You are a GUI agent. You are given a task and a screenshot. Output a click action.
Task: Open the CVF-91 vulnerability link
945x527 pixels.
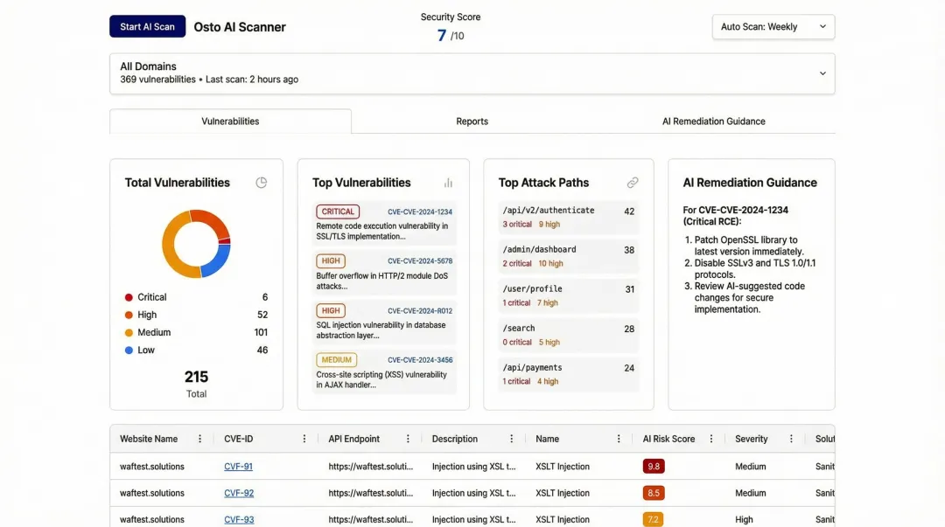tap(238, 466)
